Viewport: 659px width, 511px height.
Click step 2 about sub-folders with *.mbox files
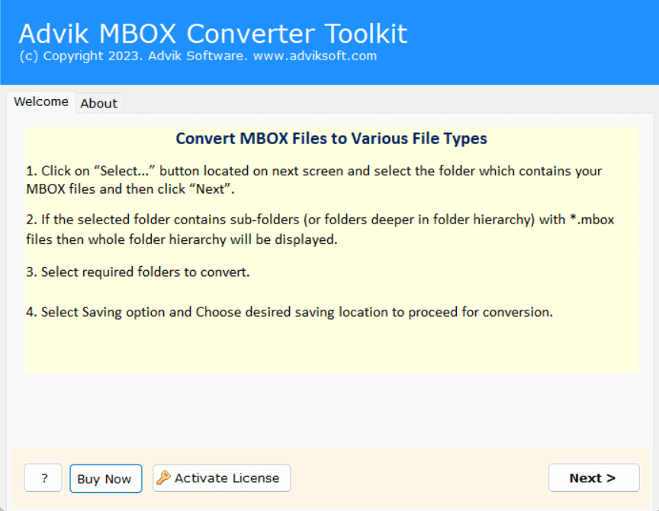pos(320,230)
